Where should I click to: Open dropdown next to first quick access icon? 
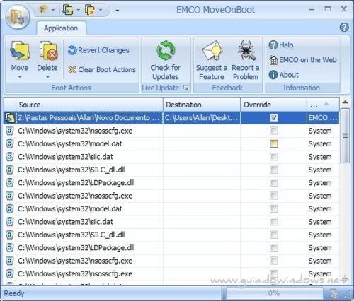[x=53, y=10]
